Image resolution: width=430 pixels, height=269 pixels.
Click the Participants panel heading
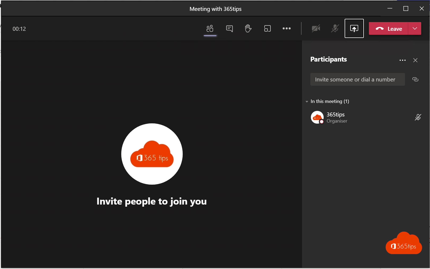click(x=328, y=59)
